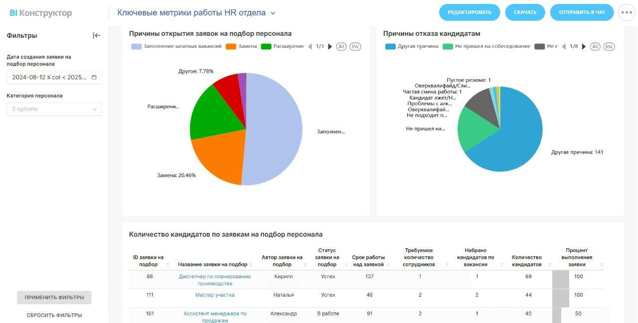
Task: Toggle Заполнение штатных вакансий legend series
Action: (x=176, y=46)
